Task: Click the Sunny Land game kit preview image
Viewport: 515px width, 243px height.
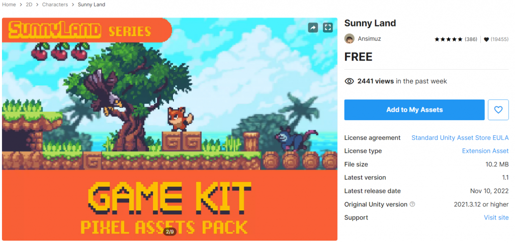Action: click(169, 129)
